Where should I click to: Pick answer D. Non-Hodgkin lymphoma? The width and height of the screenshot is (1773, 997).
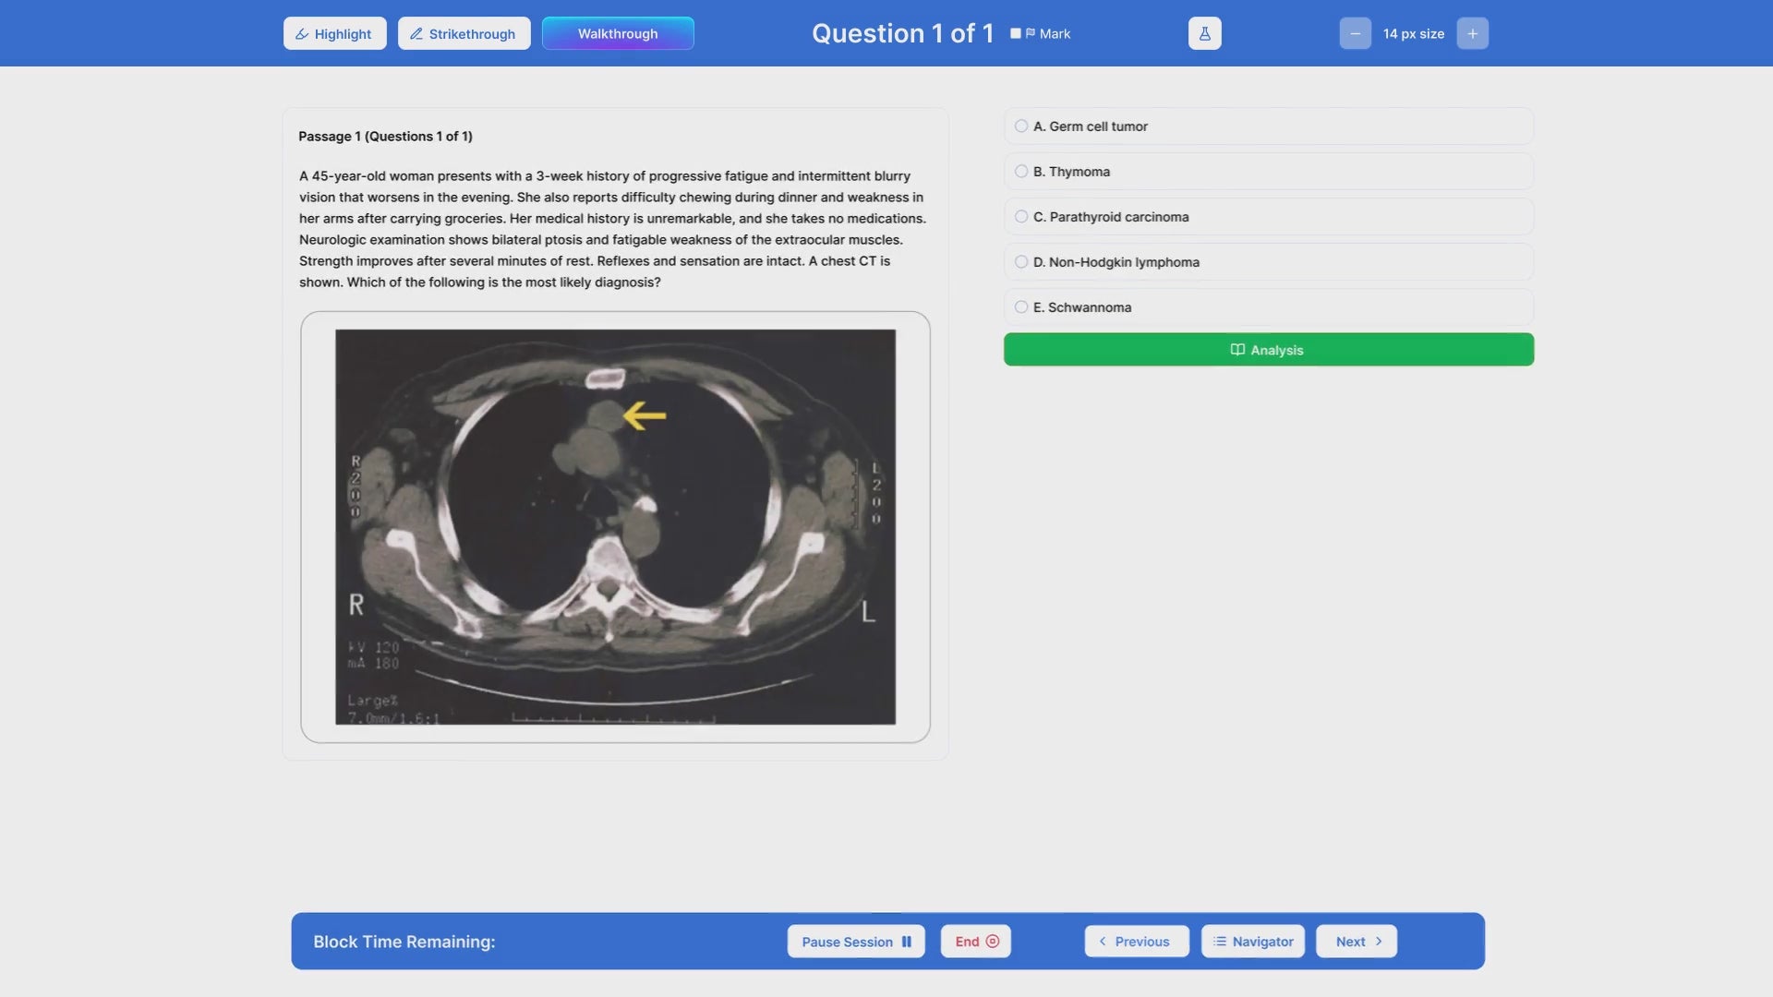[1021, 262]
